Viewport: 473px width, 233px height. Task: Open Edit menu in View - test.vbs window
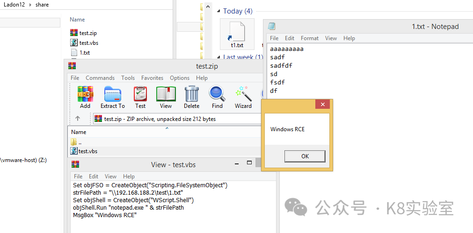pyautogui.click(x=94, y=177)
